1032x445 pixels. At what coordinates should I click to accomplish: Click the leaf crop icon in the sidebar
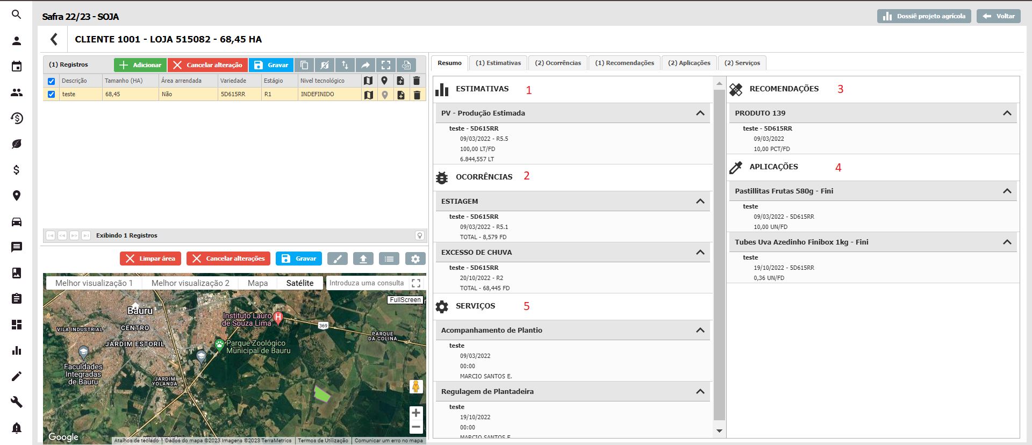[x=17, y=144]
